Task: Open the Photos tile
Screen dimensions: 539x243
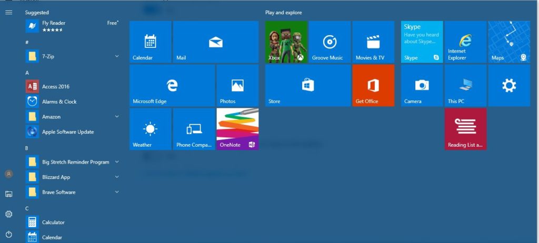Action: tap(237, 85)
